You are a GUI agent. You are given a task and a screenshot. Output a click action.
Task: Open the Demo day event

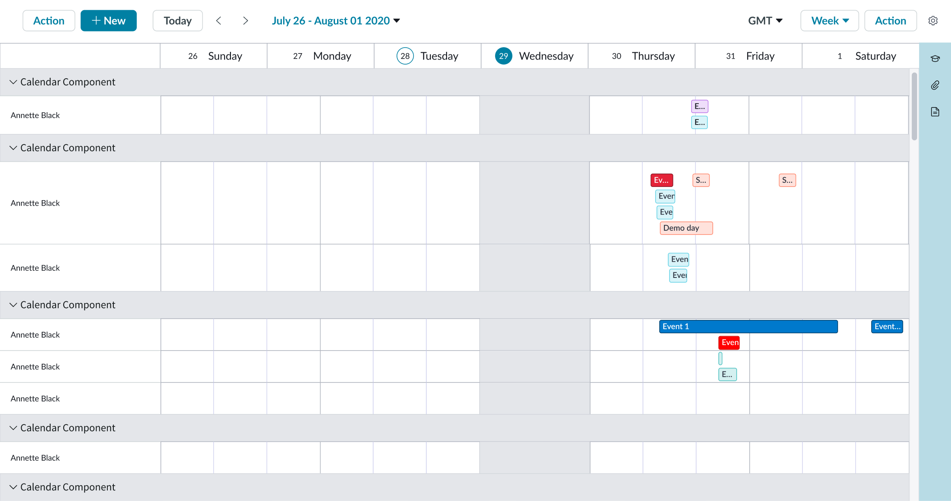(x=686, y=228)
